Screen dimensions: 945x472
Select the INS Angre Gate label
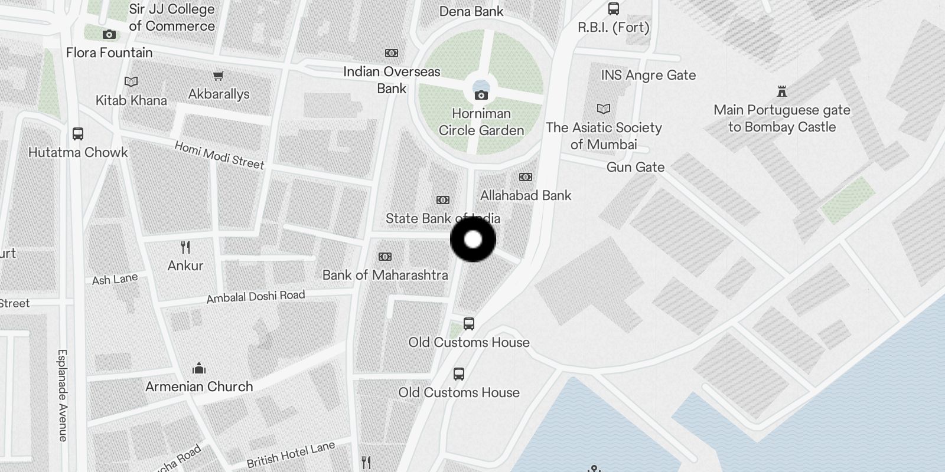649,75
